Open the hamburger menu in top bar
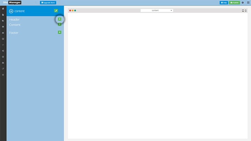 click(x=248, y=2)
